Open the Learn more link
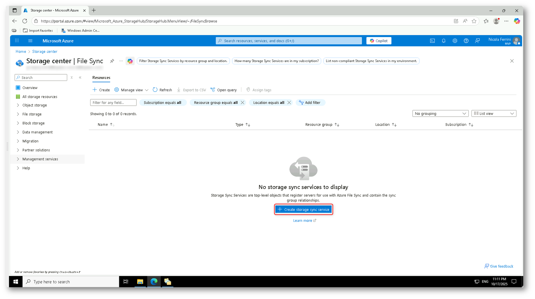 304,220
